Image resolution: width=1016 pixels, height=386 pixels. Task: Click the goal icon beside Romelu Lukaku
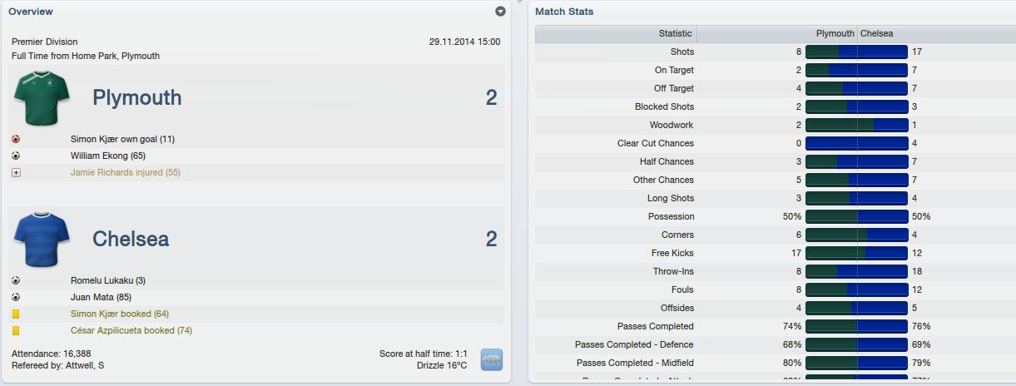tap(16, 280)
